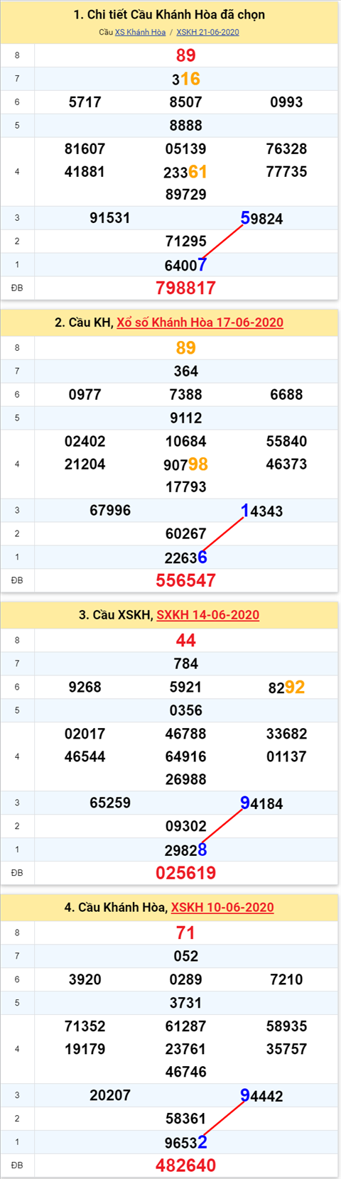
Task: Click number 76328
Action: click(x=286, y=149)
